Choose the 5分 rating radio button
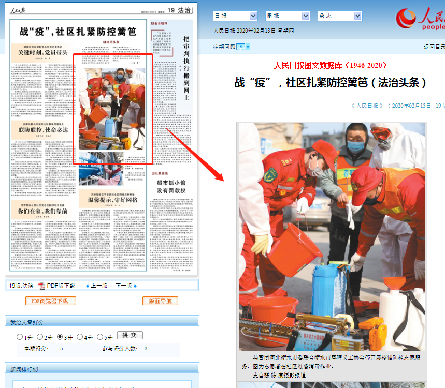 pos(100,337)
